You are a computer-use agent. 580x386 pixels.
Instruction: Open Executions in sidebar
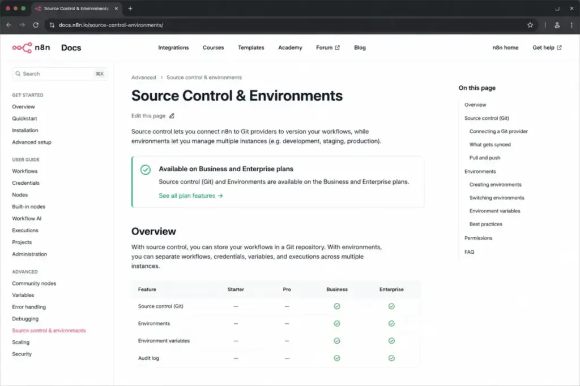click(25, 230)
